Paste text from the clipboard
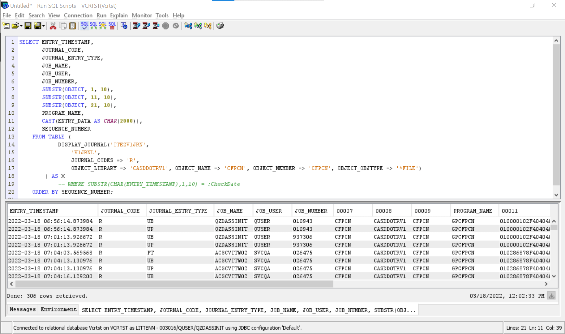The image size is (565, 334). click(x=73, y=26)
